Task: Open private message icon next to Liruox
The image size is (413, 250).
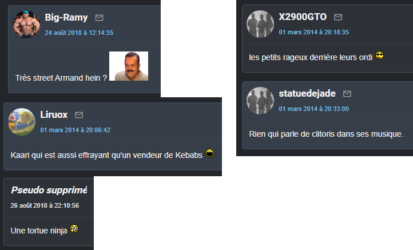Action: [79, 115]
